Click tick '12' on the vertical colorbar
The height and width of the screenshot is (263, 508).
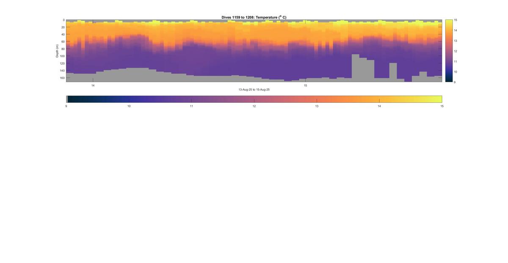click(x=455, y=51)
